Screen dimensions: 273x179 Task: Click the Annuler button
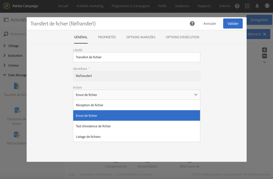210,23
